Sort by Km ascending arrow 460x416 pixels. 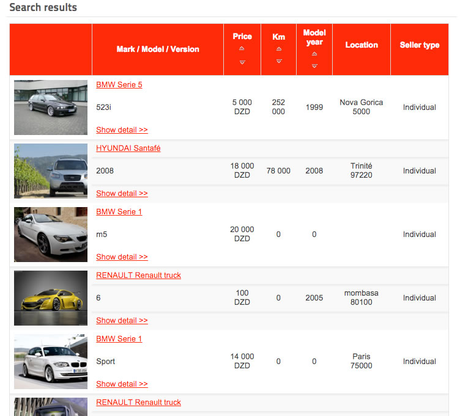[279, 49]
